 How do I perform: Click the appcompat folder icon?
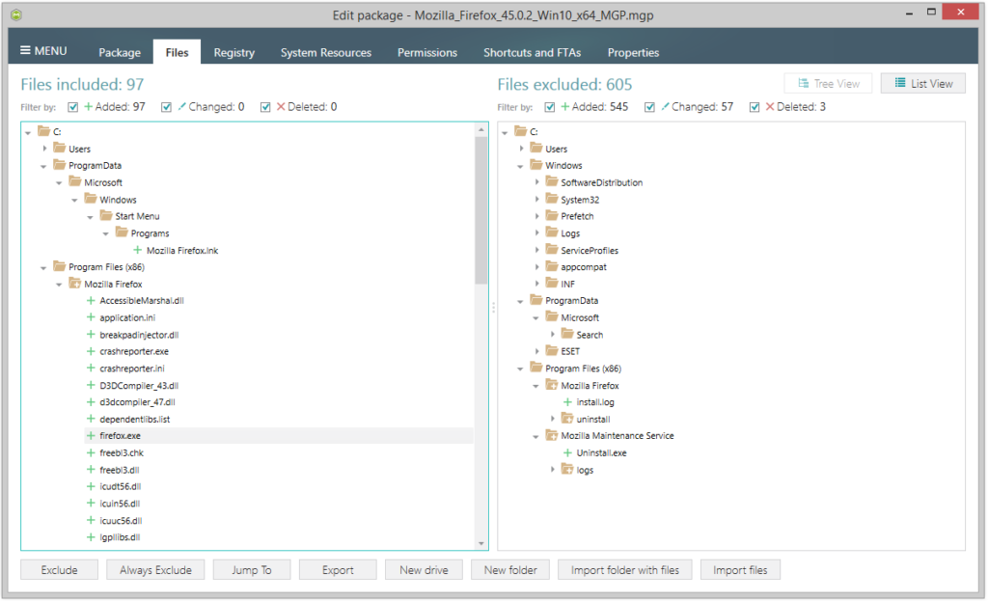(552, 266)
